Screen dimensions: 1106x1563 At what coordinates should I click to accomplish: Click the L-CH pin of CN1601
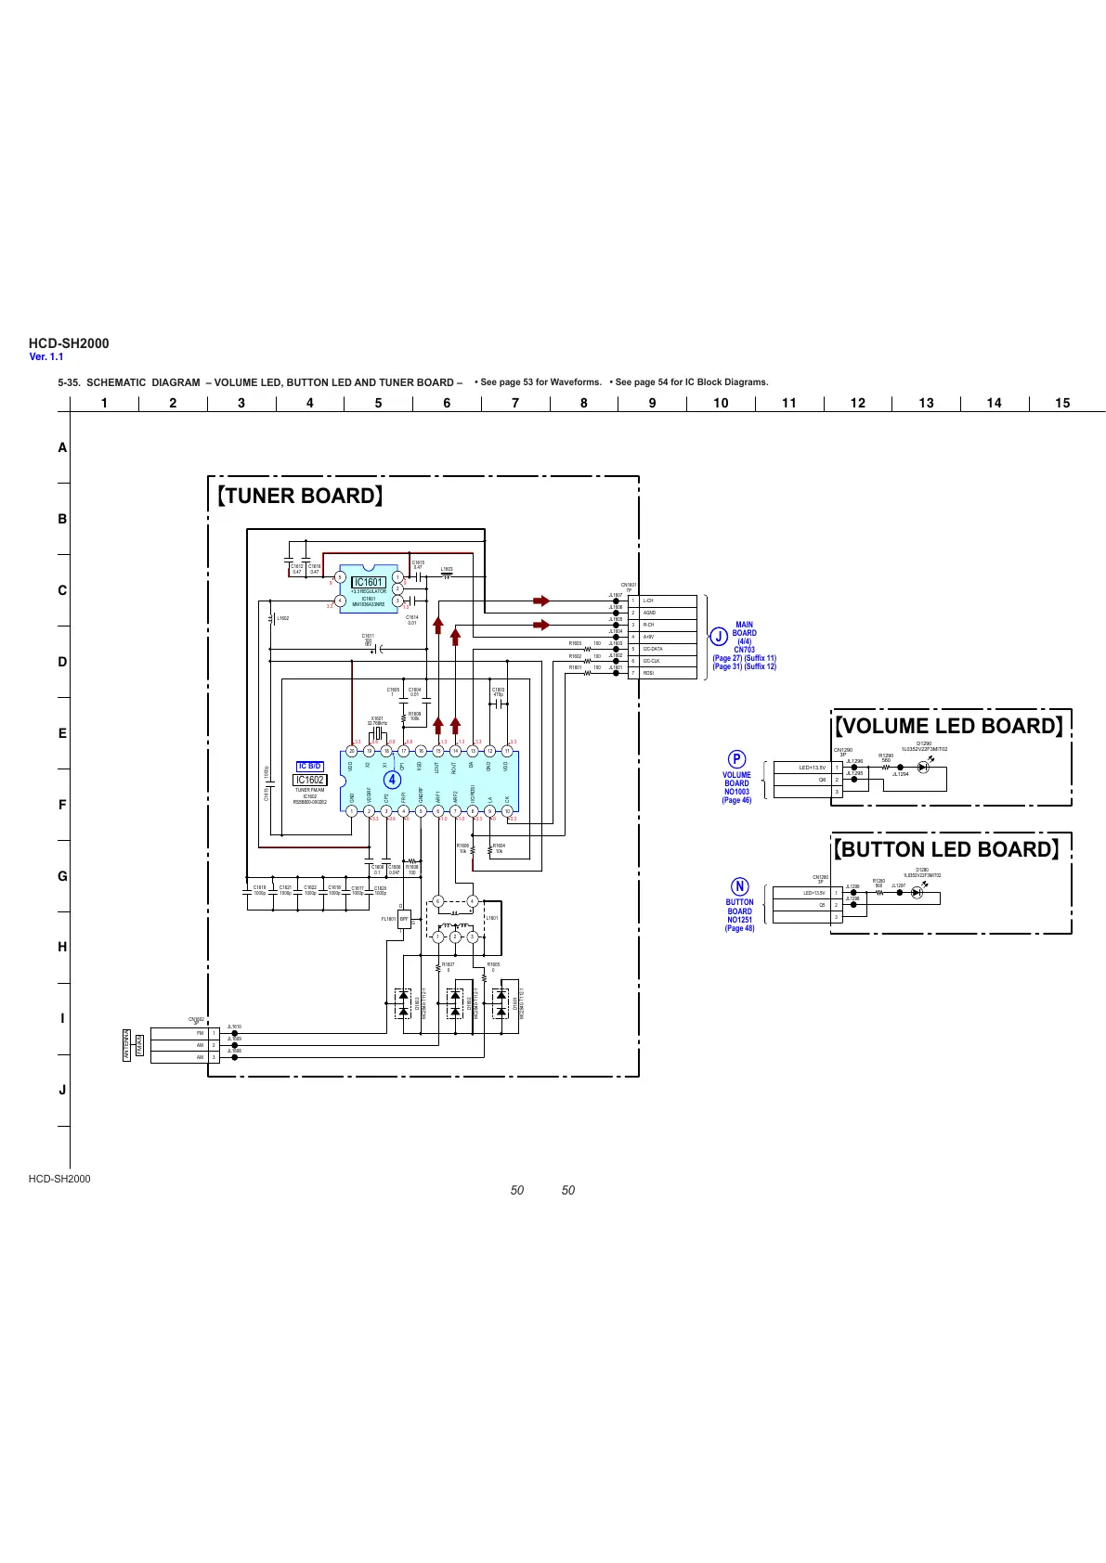[x=663, y=601]
